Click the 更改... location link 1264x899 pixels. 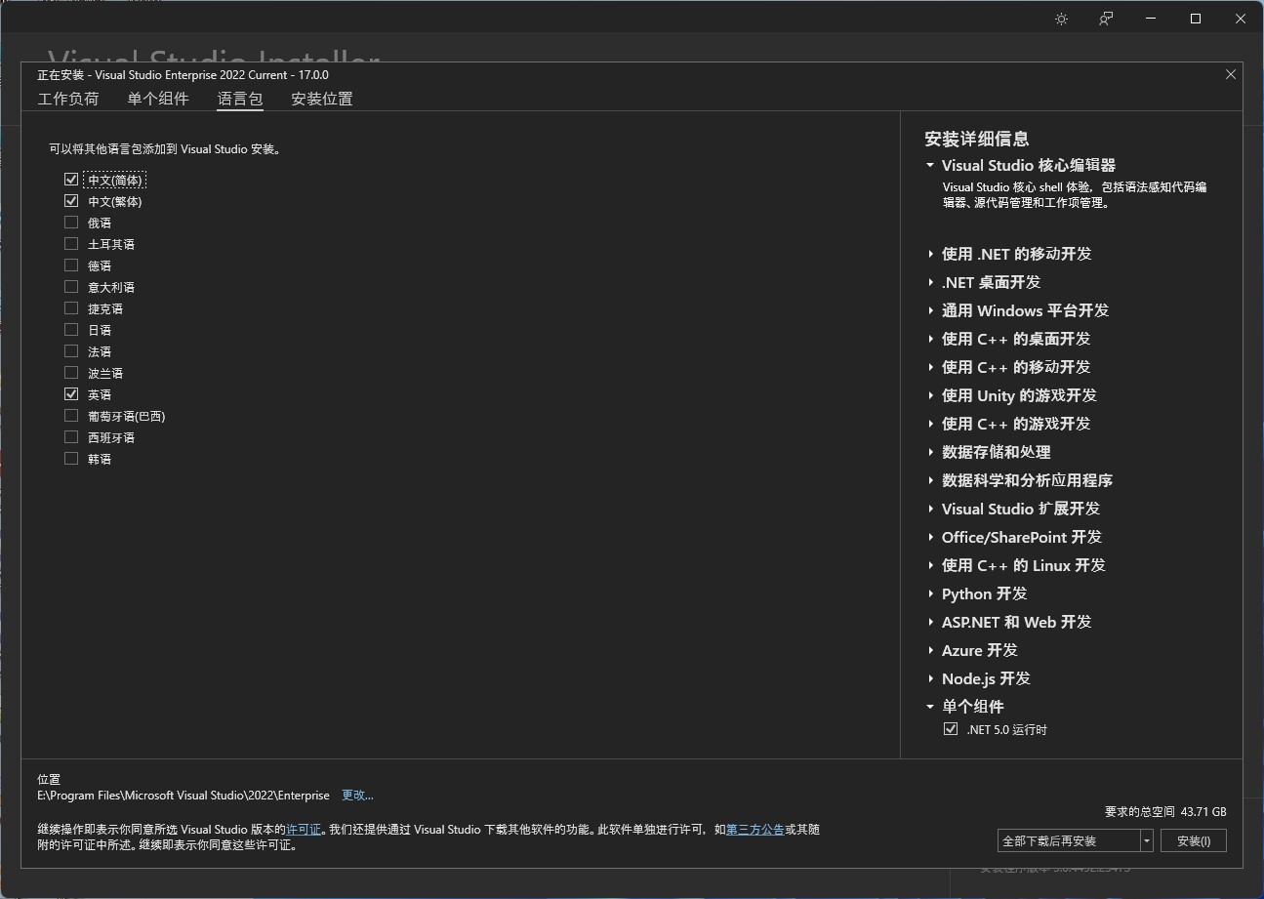357,796
